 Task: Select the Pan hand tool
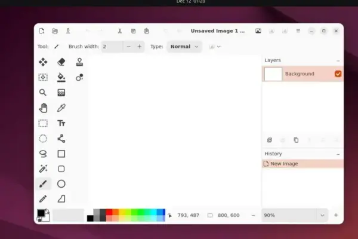coord(43,108)
